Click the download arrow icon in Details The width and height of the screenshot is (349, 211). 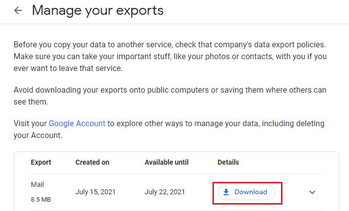pos(226,192)
